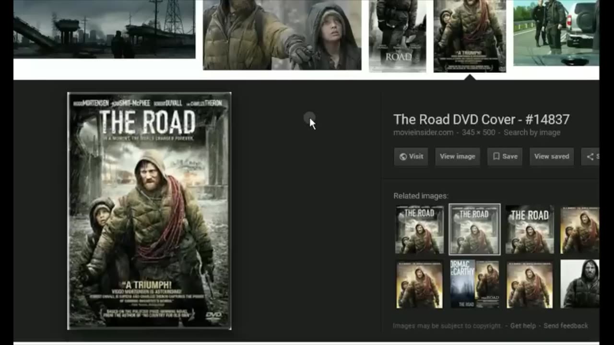Open the ruined bridge landscape result image
This screenshot has width=614, height=345.
(105, 29)
